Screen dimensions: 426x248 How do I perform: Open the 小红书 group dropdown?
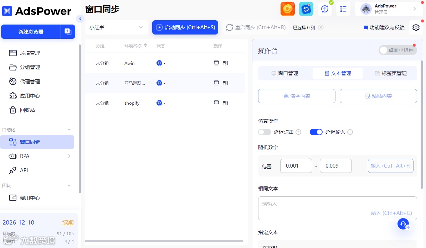pos(116,27)
